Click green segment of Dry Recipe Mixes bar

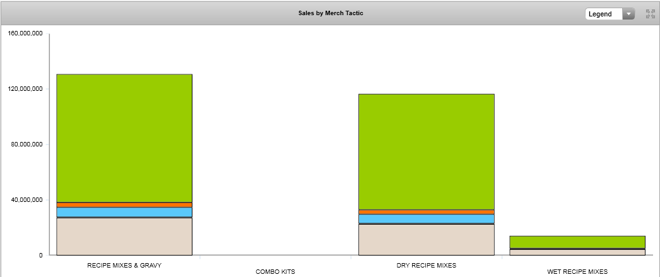coord(426,151)
